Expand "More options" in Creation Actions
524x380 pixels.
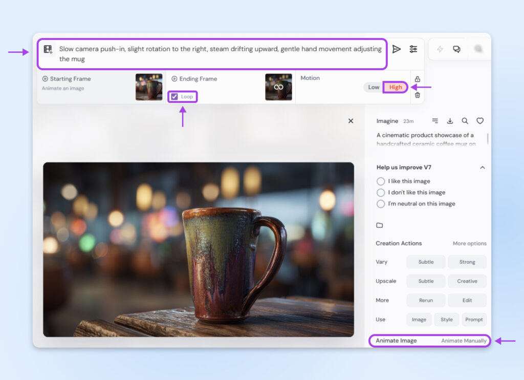pos(469,244)
